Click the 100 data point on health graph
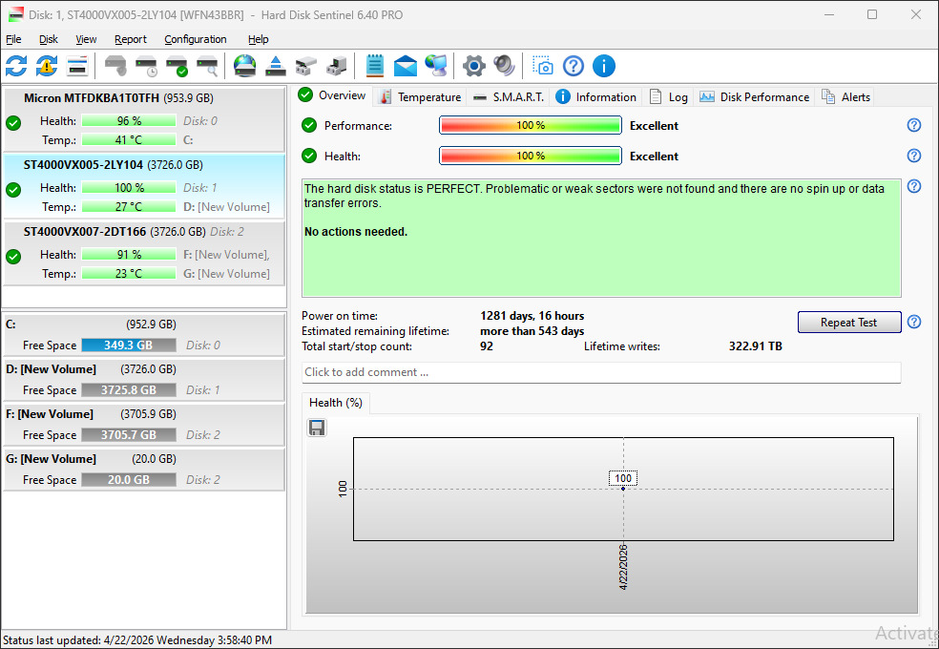Screen dimensions: 939x649 pos(623,489)
